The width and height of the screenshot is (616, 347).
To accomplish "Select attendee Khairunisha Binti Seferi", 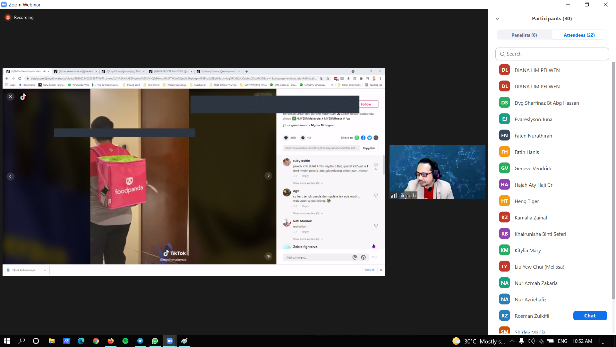I will [x=552, y=234].
